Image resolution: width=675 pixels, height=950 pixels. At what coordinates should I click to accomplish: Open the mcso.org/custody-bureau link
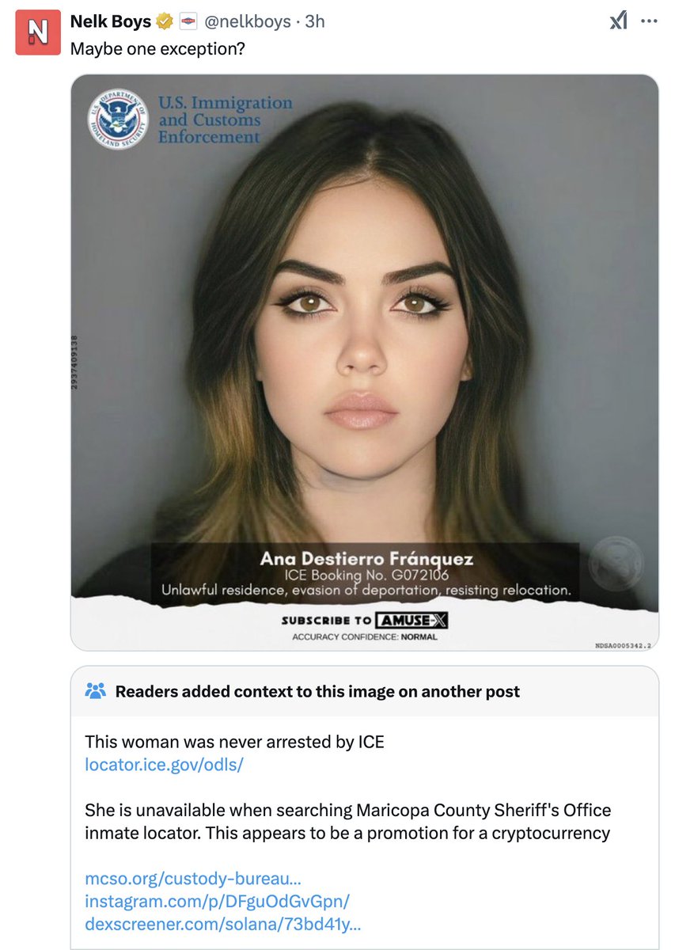[193, 879]
